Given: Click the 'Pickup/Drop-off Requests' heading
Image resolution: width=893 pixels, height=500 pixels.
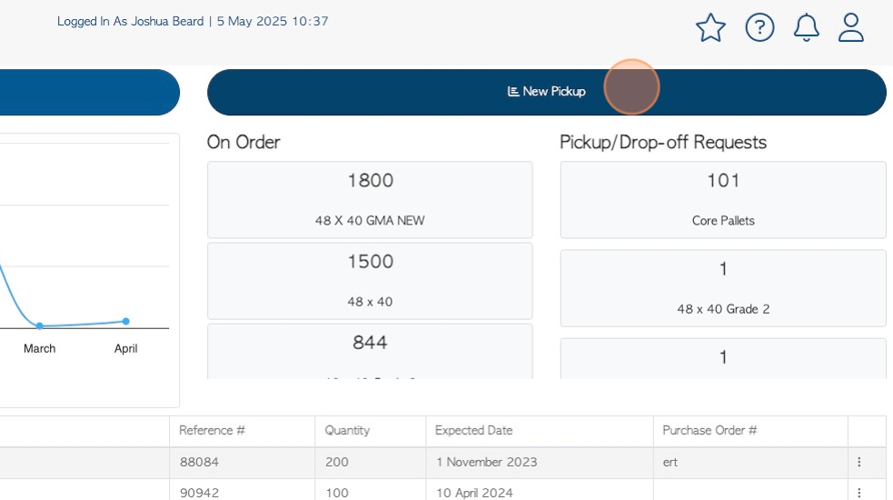Looking at the screenshot, I should (x=663, y=142).
